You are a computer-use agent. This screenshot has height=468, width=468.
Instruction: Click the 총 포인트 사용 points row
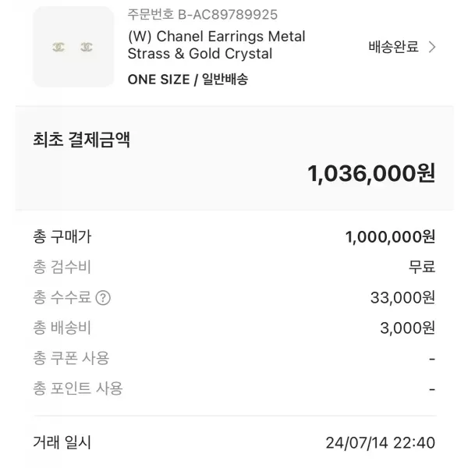[234, 388]
